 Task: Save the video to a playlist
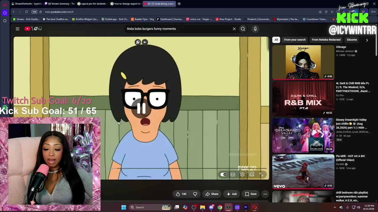(251, 194)
